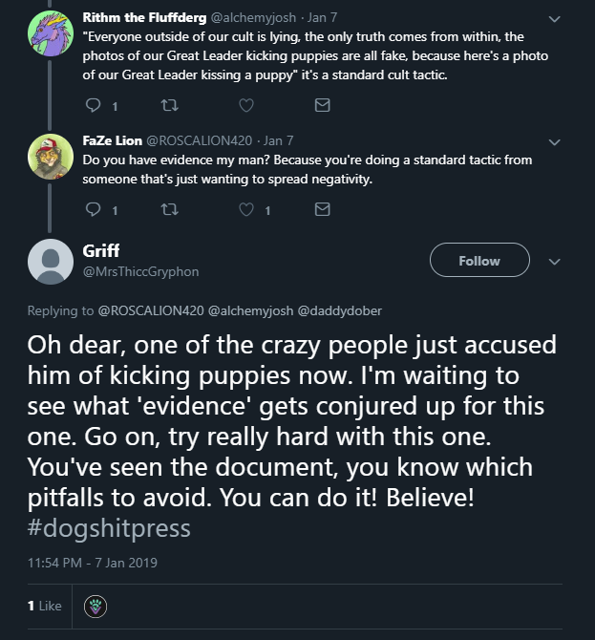Send Rithm's tweet via direct message

coord(323,105)
